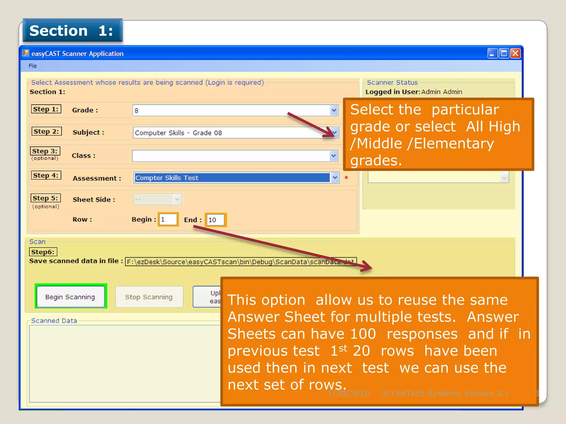Screen dimensions: 566x424
Task: Click the easyCAST application icon in title bar
Action: (26, 53)
